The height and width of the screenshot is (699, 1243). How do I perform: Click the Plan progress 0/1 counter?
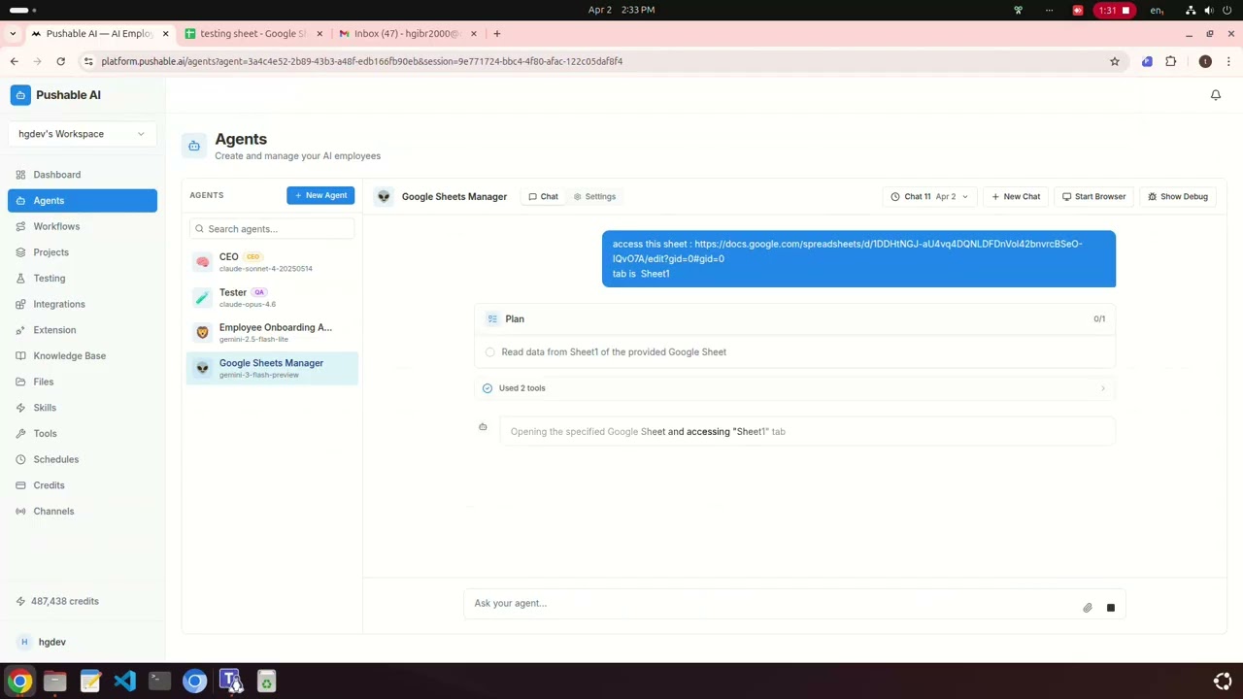tap(1099, 318)
